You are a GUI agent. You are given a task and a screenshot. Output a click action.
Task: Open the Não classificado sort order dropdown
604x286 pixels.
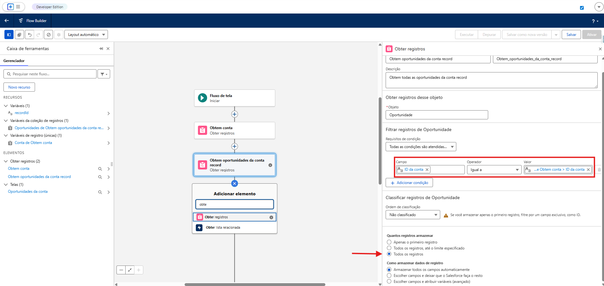coord(412,214)
